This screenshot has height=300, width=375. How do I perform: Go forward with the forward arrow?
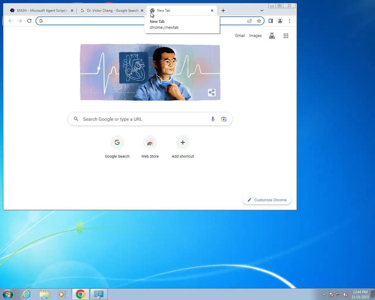click(20, 21)
